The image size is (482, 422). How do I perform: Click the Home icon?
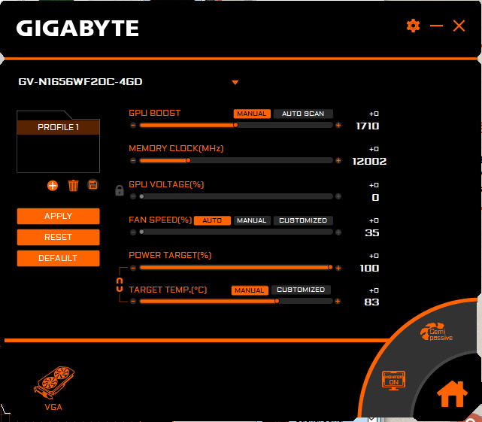(x=453, y=392)
